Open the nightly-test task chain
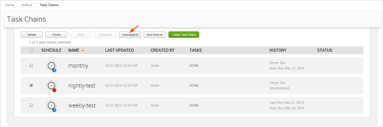This screenshot has width=383, height=127. coord(82,86)
